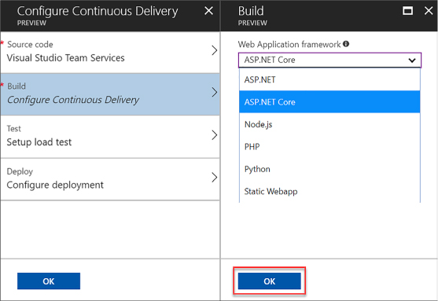438x301 pixels.
Task: Click OK in Configure Continuous Delivery blade
Action: click(49, 281)
